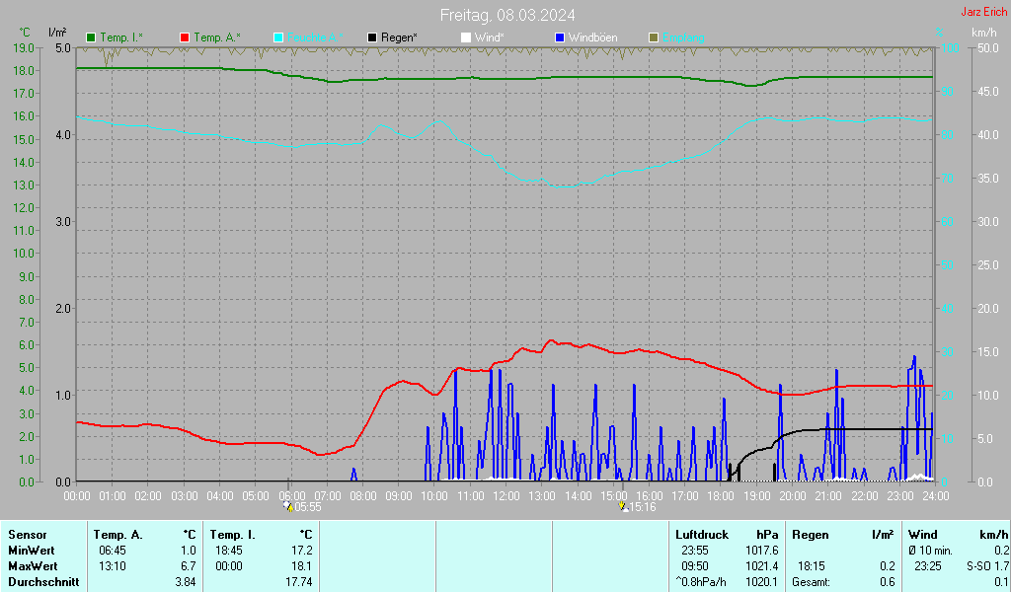
Task: Click the Durchschnitt row label
Action: (x=39, y=581)
